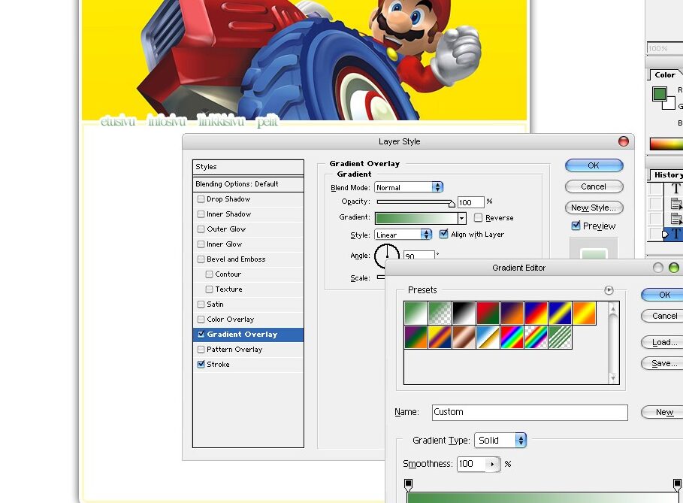
Task: Click Cancel in the Gradient Editor
Action: point(663,316)
